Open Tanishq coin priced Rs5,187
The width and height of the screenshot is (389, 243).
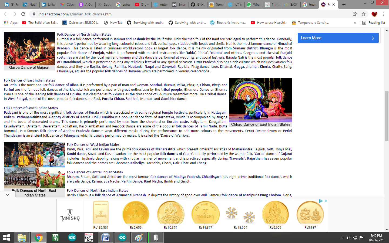tap(310, 215)
